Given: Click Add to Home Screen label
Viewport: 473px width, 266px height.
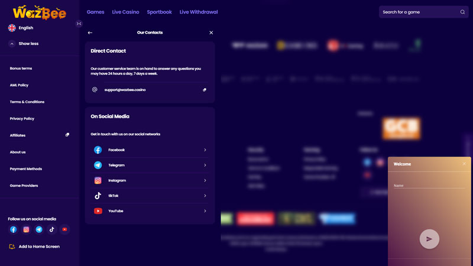Looking at the screenshot, I should tap(39, 246).
